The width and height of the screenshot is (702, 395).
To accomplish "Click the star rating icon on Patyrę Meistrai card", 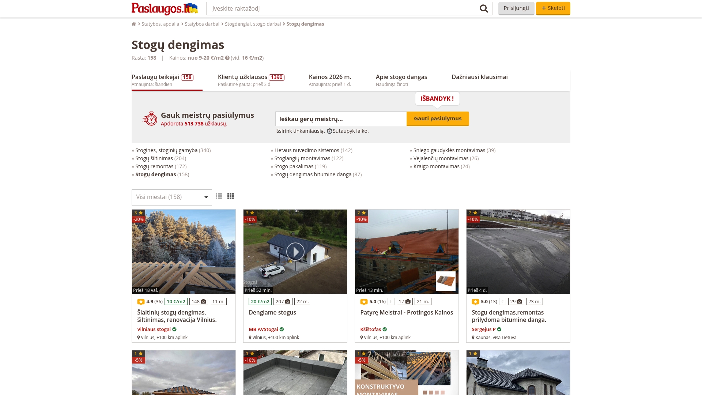I will 364,301.
